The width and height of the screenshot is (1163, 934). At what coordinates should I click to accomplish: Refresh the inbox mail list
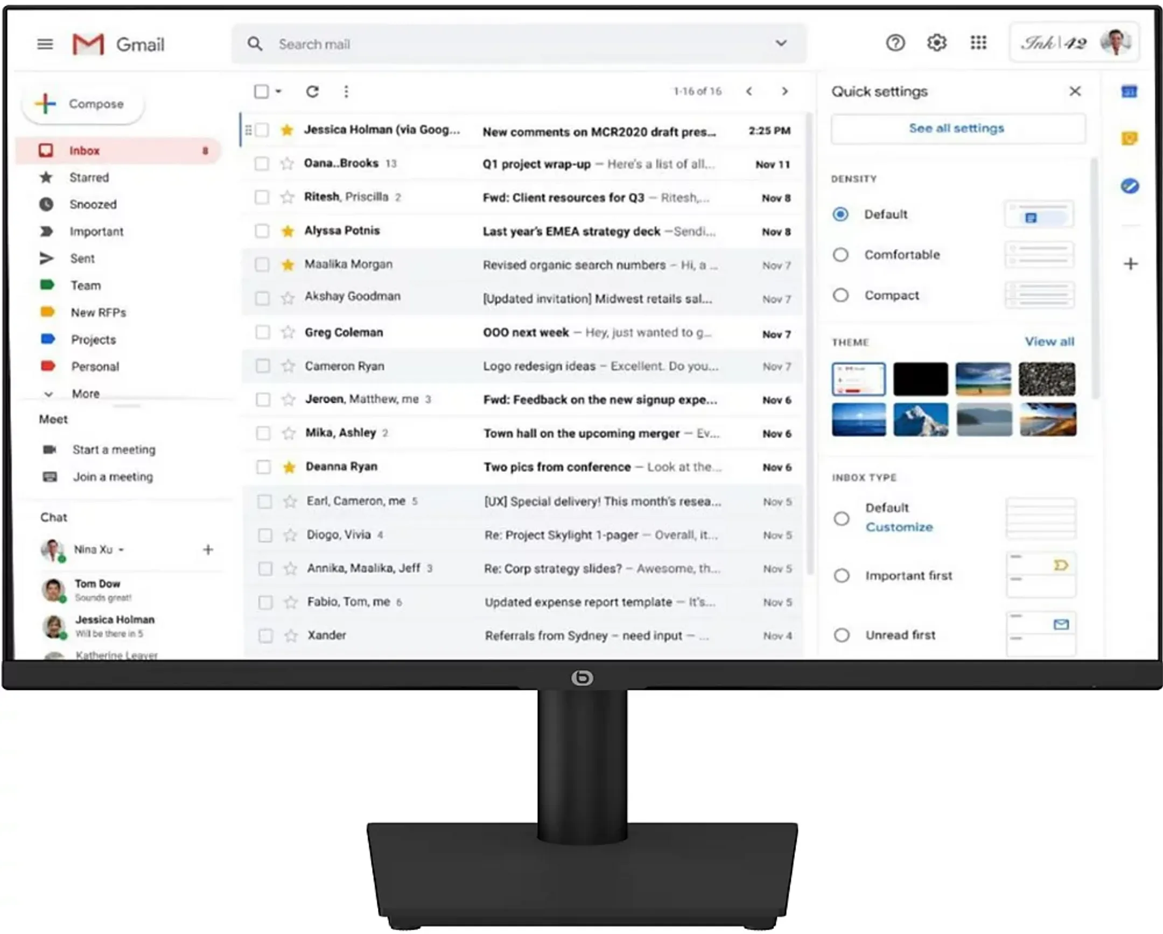[x=312, y=92]
